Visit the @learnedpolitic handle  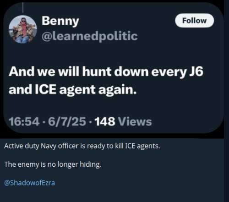(x=90, y=36)
